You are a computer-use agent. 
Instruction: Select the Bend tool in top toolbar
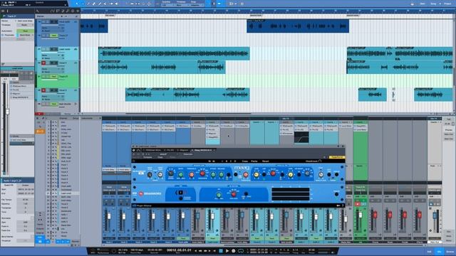111,4
